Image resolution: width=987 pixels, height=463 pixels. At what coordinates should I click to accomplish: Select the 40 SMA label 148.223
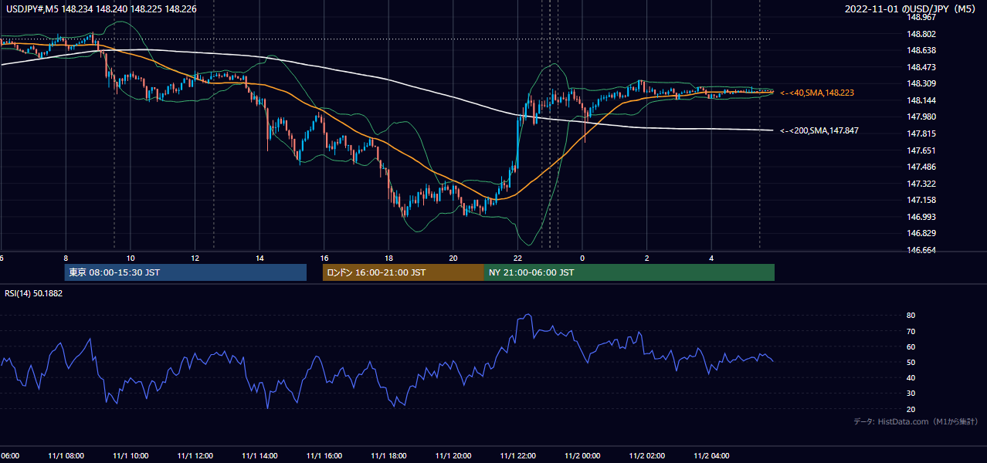[817, 93]
